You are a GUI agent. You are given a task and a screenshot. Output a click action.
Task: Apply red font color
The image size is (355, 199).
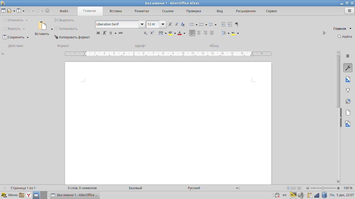180,33
